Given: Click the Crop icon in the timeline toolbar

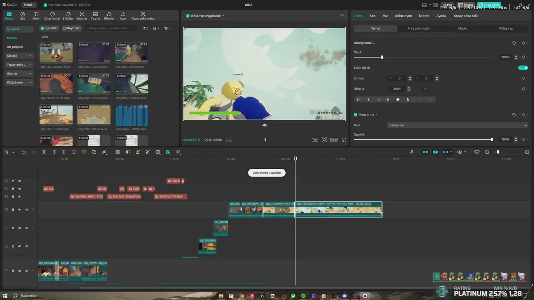Looking at the screenshot, I should pyautogui.click(x=94, y=152).
